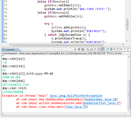Click the console input '1990-01-01'
The height and width of the screenshot is (118, 131).
[11, 77]
